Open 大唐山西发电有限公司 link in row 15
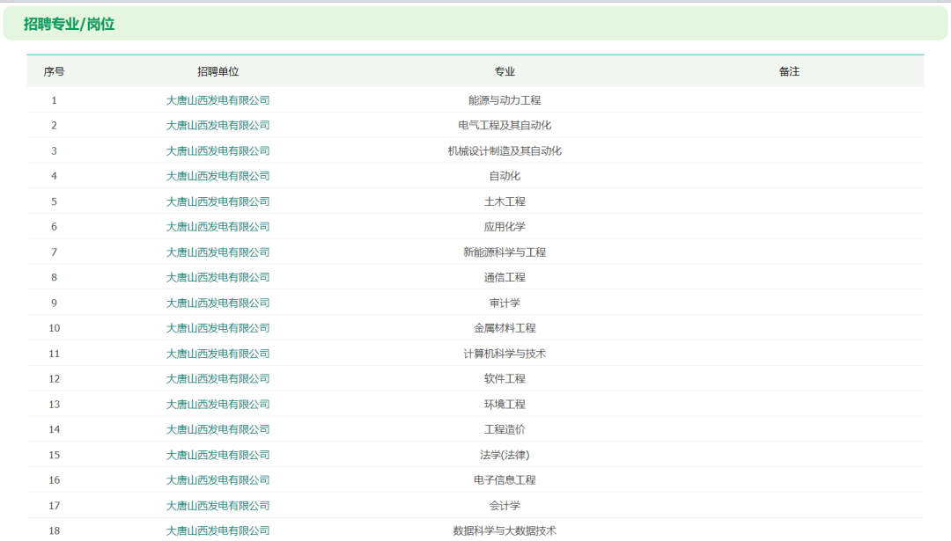951x541 pixels. coord(217,455)
